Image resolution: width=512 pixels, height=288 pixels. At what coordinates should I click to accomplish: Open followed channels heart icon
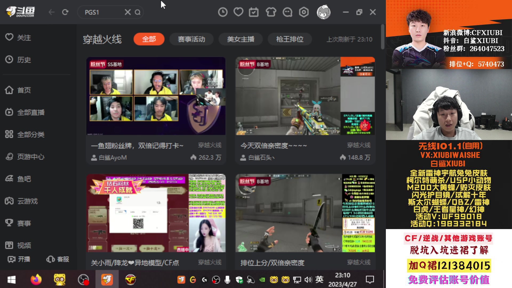pyautogui.click(x=238, y=12)
